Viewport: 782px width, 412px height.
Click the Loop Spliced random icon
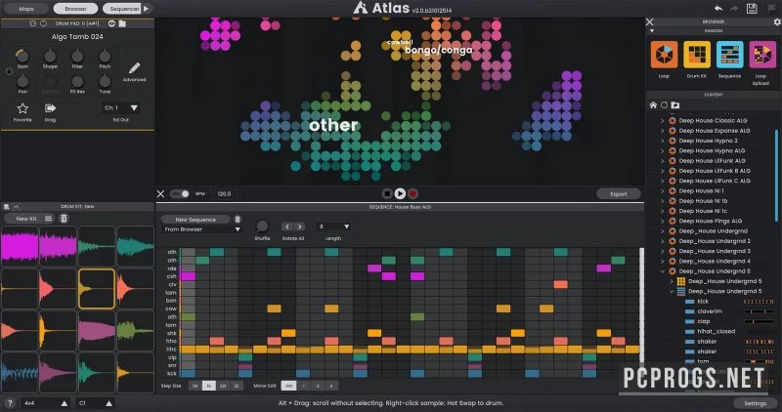[762, 55]
